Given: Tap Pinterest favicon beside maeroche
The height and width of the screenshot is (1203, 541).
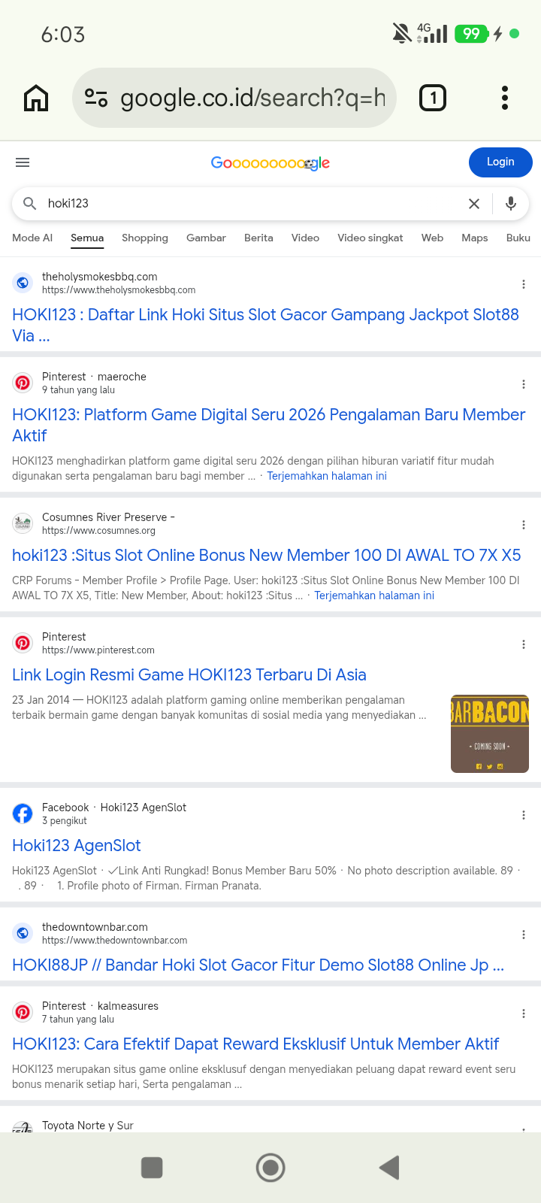Looking at the screenshot, I should point(23,383).
